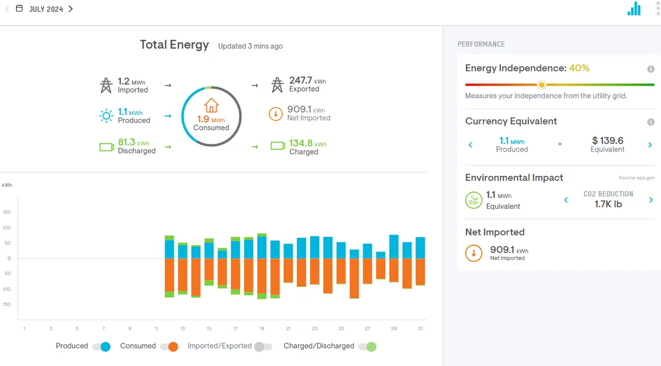The width and height of the screenshot is (661, 366).
Task: Click Environmental Impact leaf icon
Action: point(474,200)
